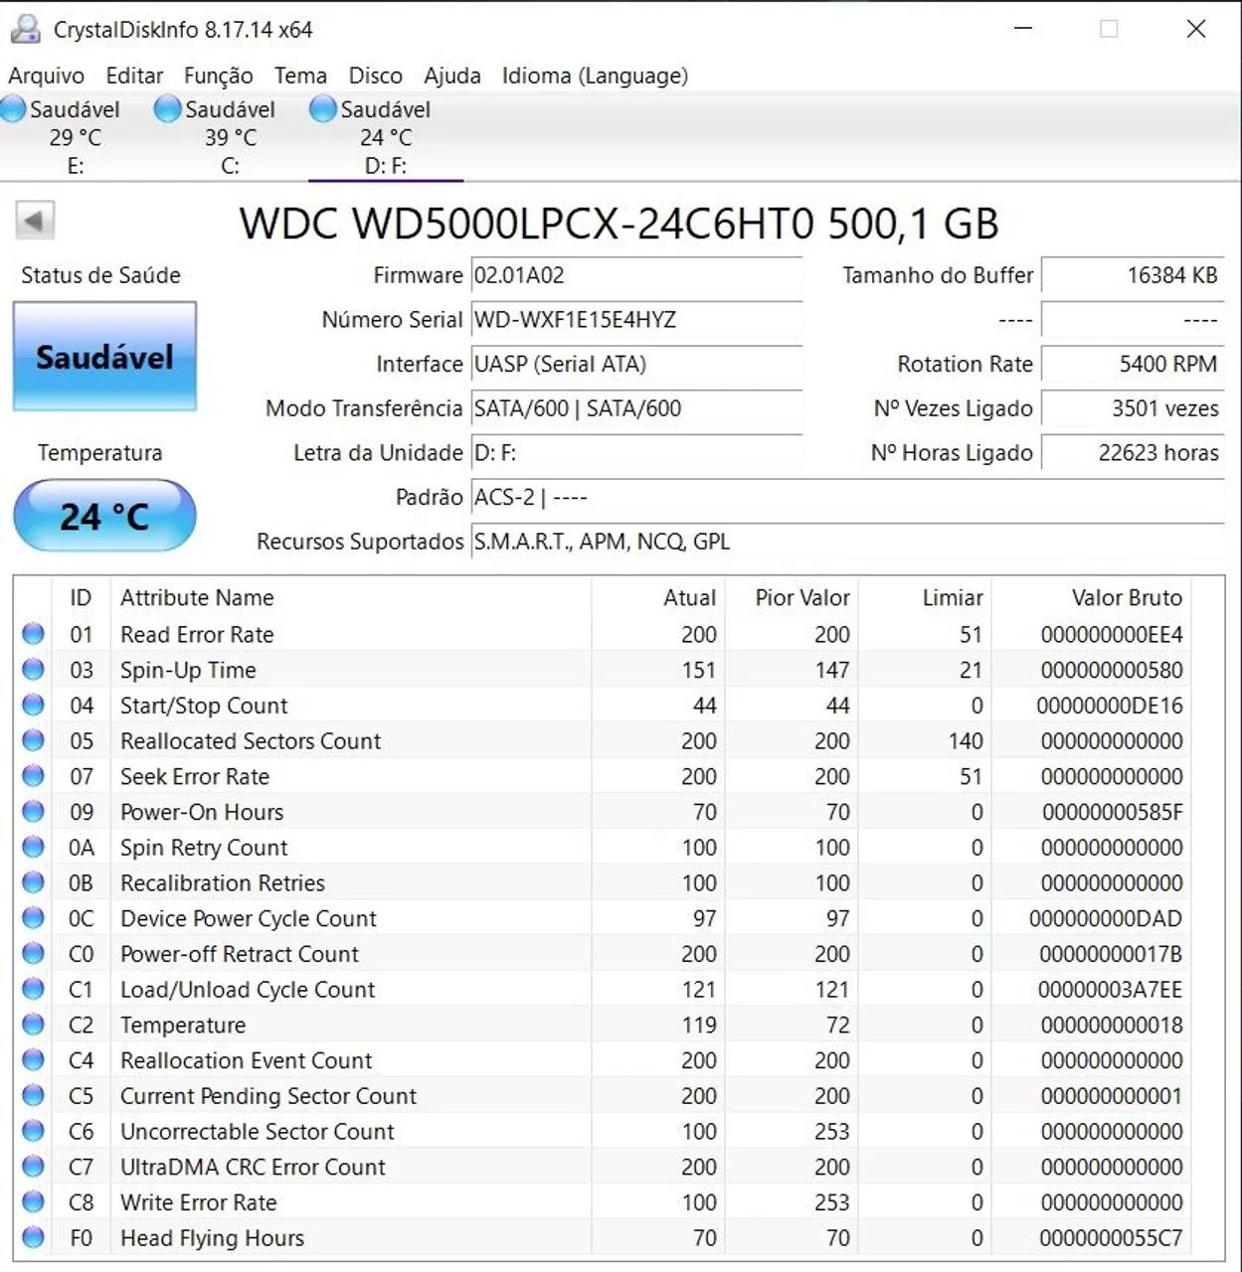
Task: Open the Editar menu
Action: 134,76
